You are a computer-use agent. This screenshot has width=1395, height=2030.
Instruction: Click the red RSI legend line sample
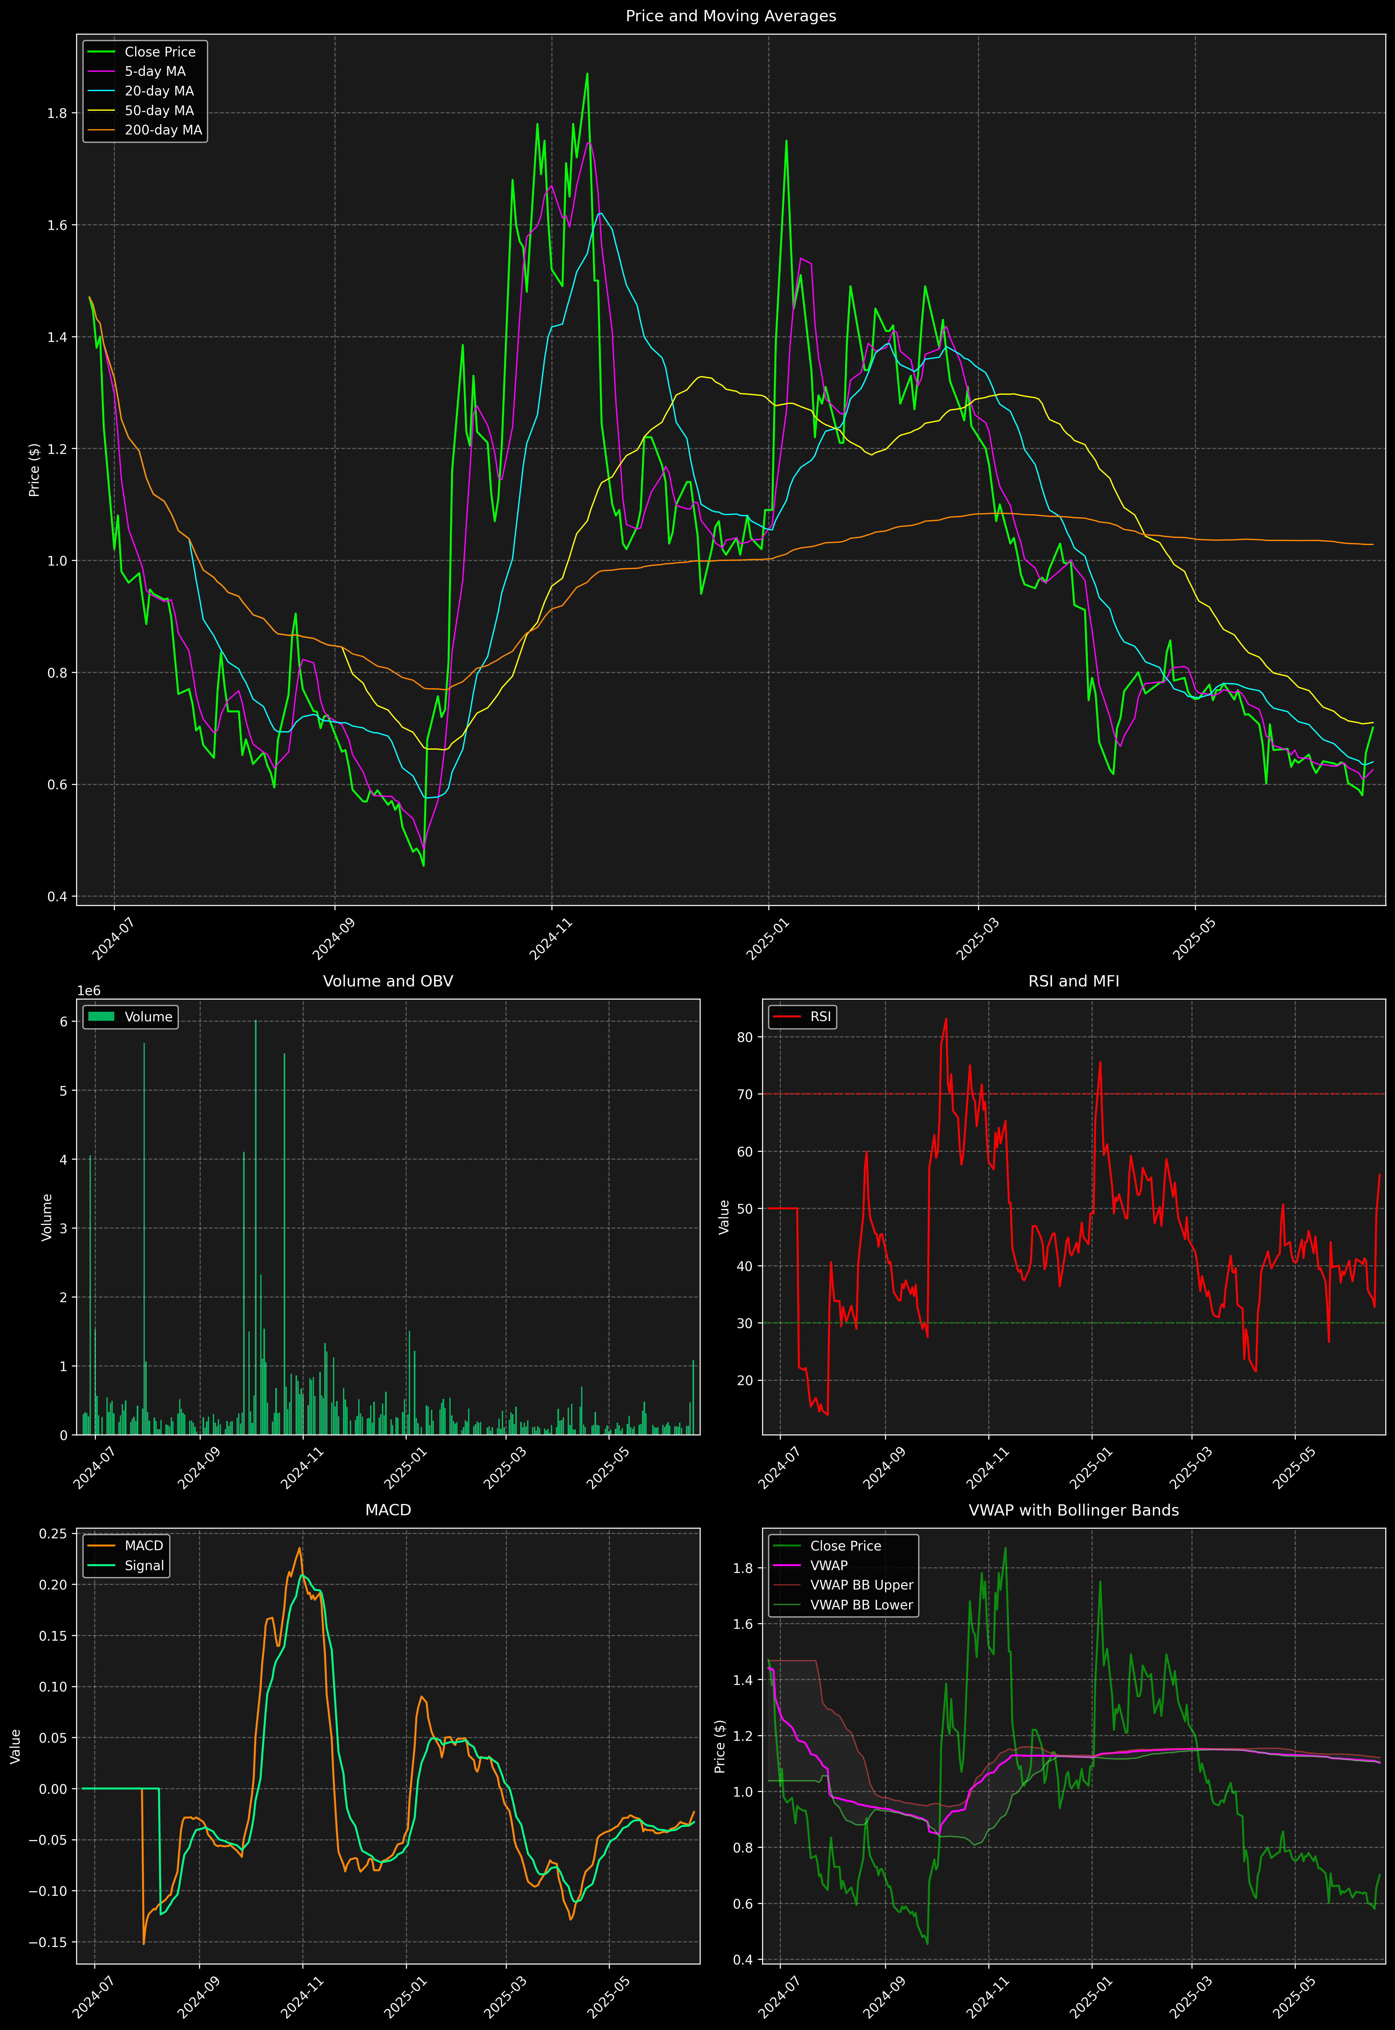tap(787, 1017)
